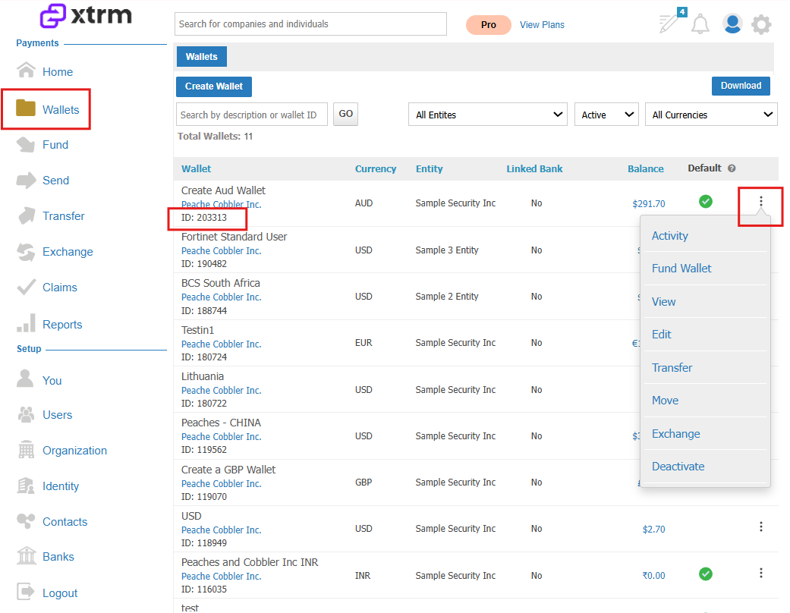This screenshot has width=790, height=613.
Task: Click the You person icon
Action: 25,379
